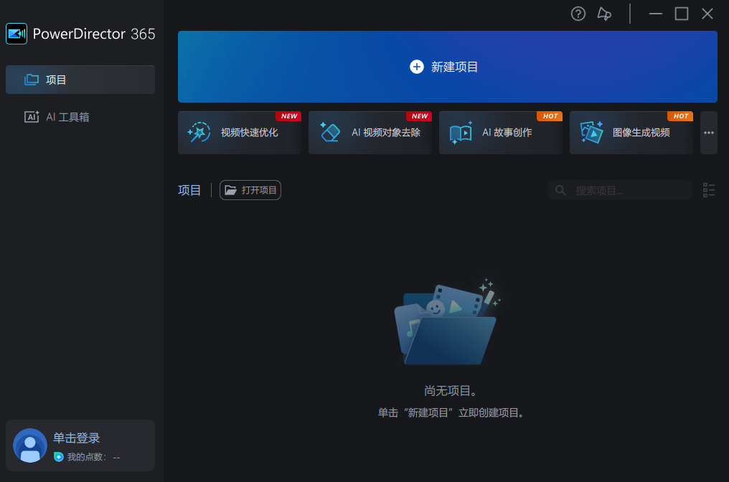Open the Help question mark icon
This screenshot has height=482, width=729.
point(578,14)
